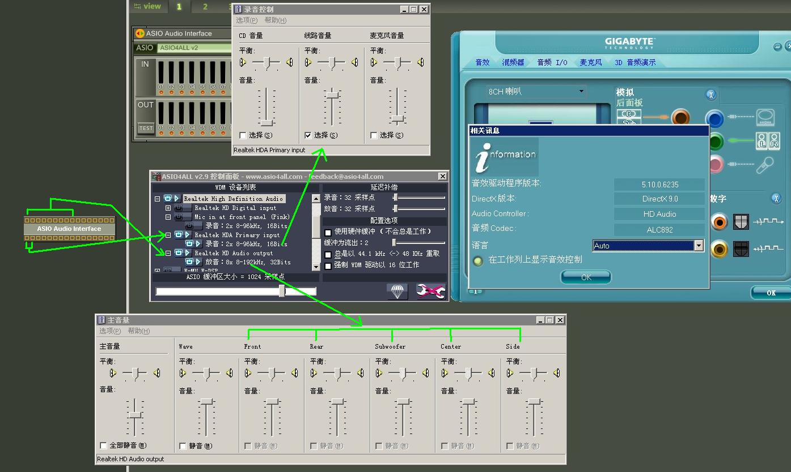This screenshot has width=791, height=472.
Task: Collapse Realtek High Definition Audio tree node
Action: (x=157, y=199)
